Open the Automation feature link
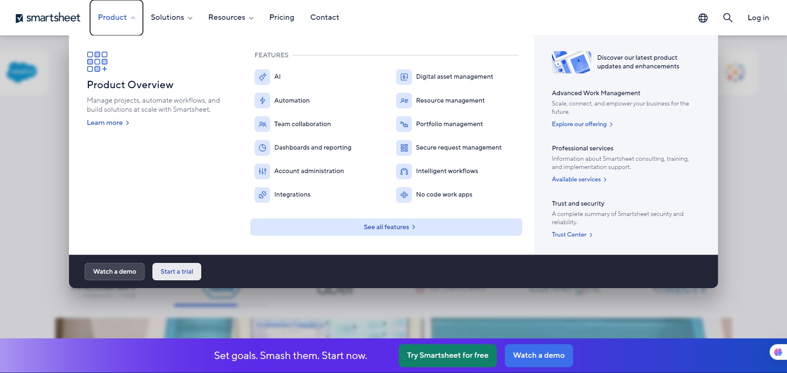The image size is (787, 373). 292,101
